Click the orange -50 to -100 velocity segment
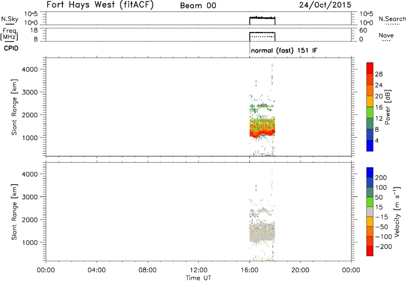 (370, 231)
